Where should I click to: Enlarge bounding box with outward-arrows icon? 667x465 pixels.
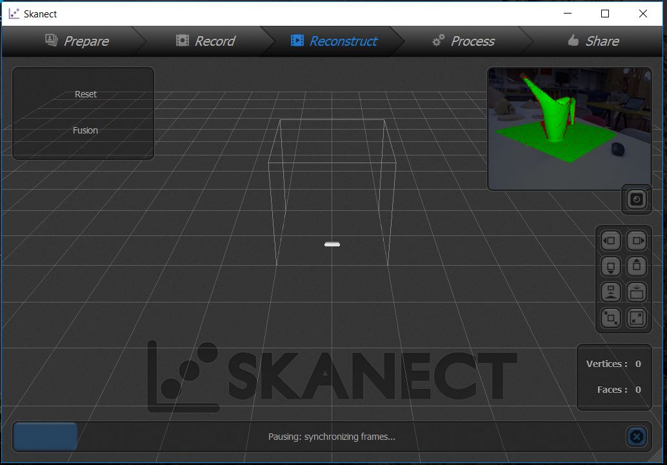[637, 318]
